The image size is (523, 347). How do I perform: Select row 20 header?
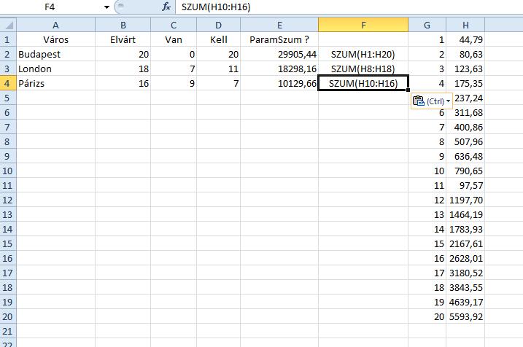click(x=8, y=316)
